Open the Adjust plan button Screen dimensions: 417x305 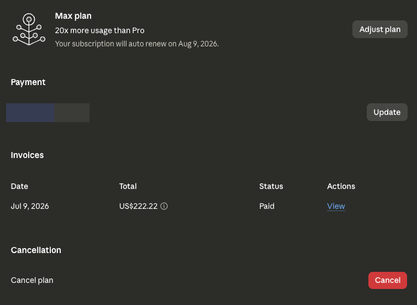[x=380, y=29]
